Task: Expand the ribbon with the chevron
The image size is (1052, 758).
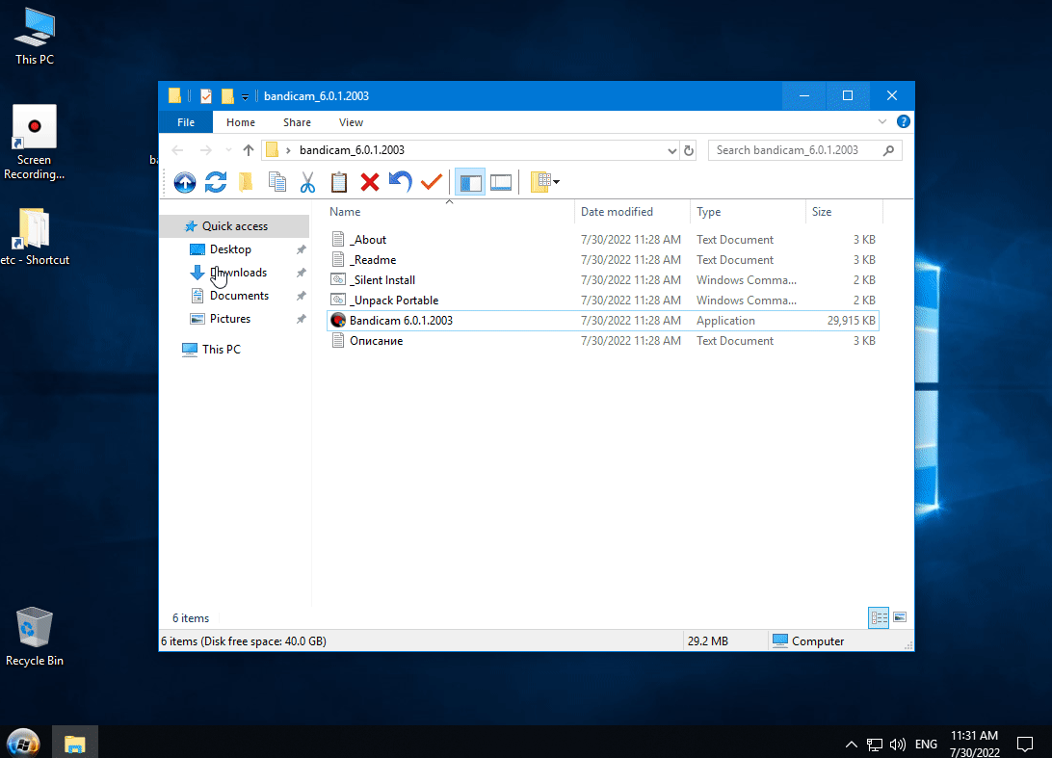Action: 882,121
